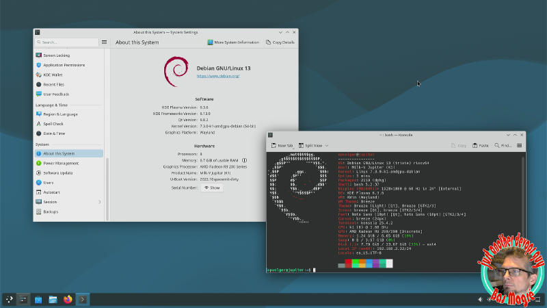Screen dimensions: 547x308
Task: Click 'Milk-V Jupiter (K1)' product name value
Action: pyautogui.click(x=215, y=173)
